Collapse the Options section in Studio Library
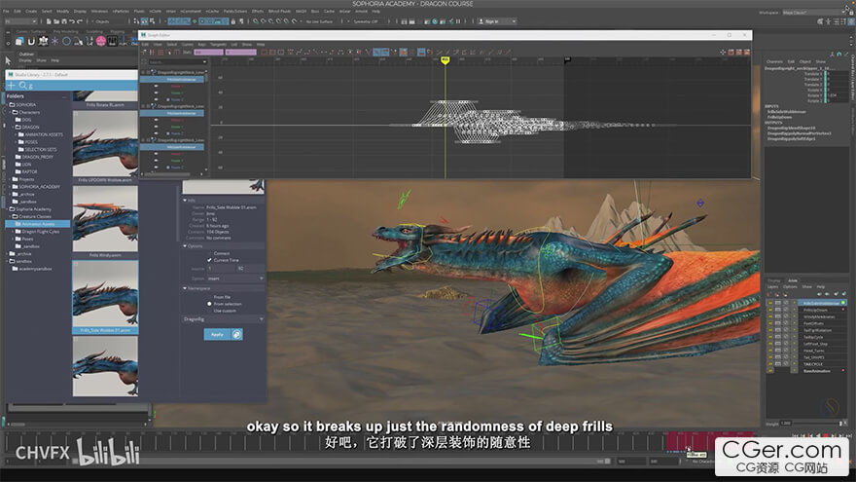Screen dimensions: 856x482 click(185, 246)
